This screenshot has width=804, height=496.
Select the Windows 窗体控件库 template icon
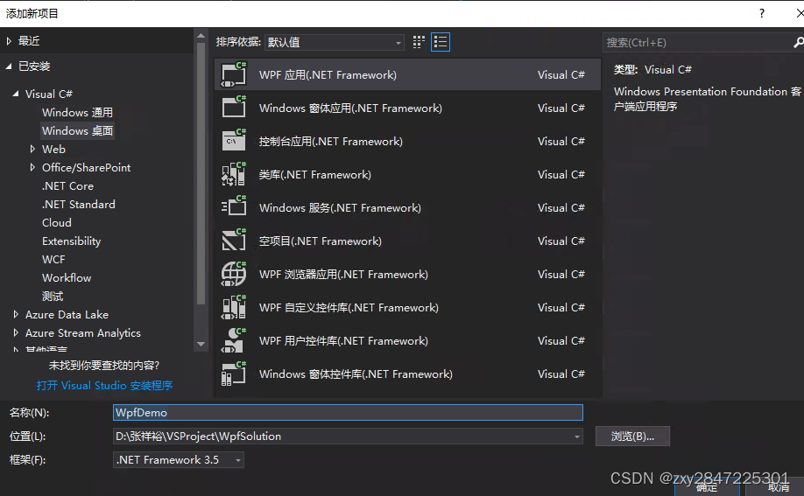click(234, 374)
